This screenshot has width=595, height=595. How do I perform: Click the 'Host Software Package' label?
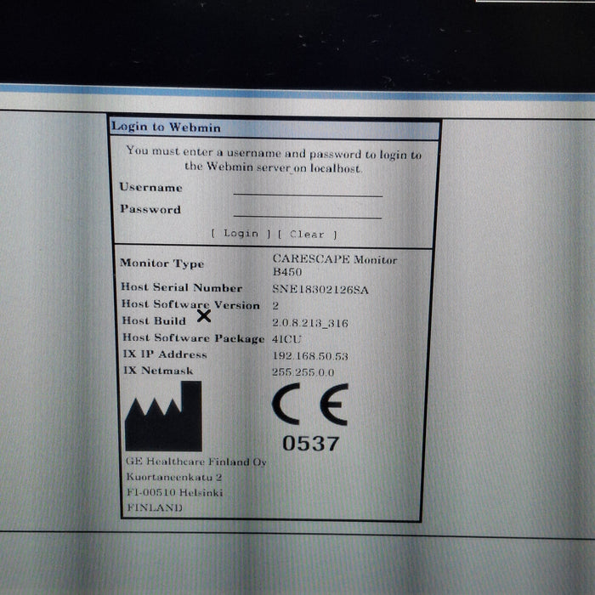(194, 337)
